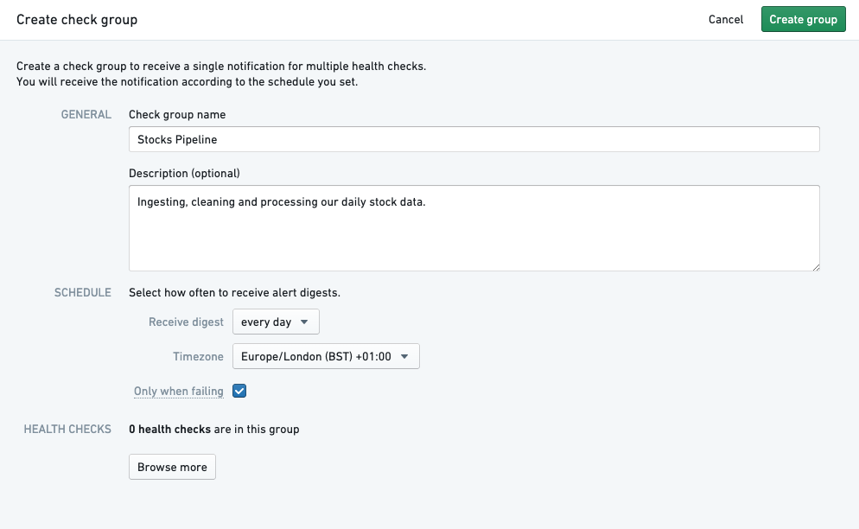
Task: Open the Receive digest 'every day' dropdown
Action: tap(276, 322)
